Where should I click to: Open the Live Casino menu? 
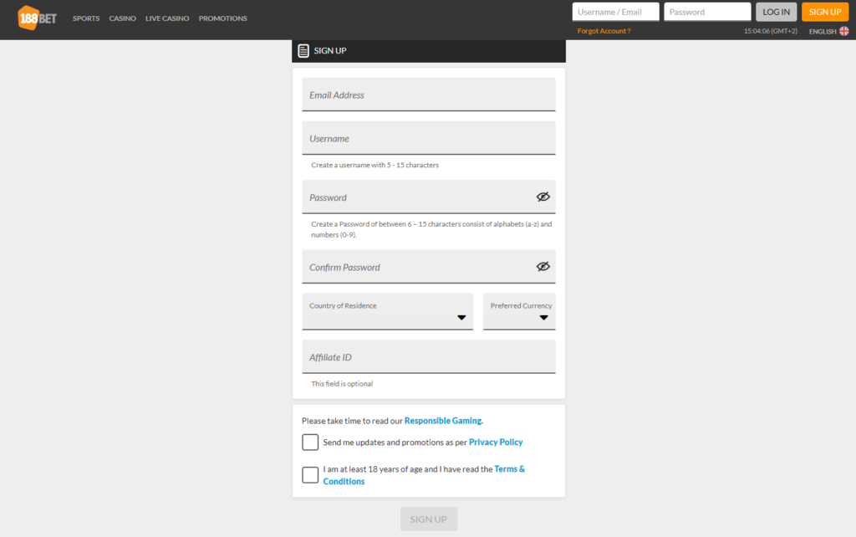point(167,18)
